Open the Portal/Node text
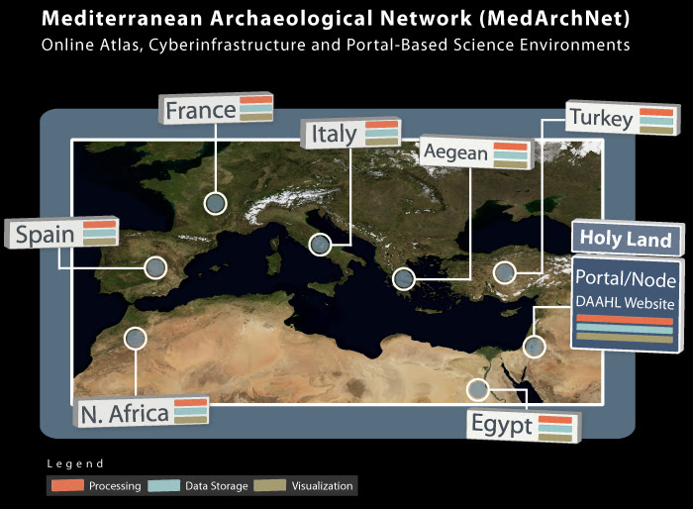693x509 pixels. tap(626, 278)
